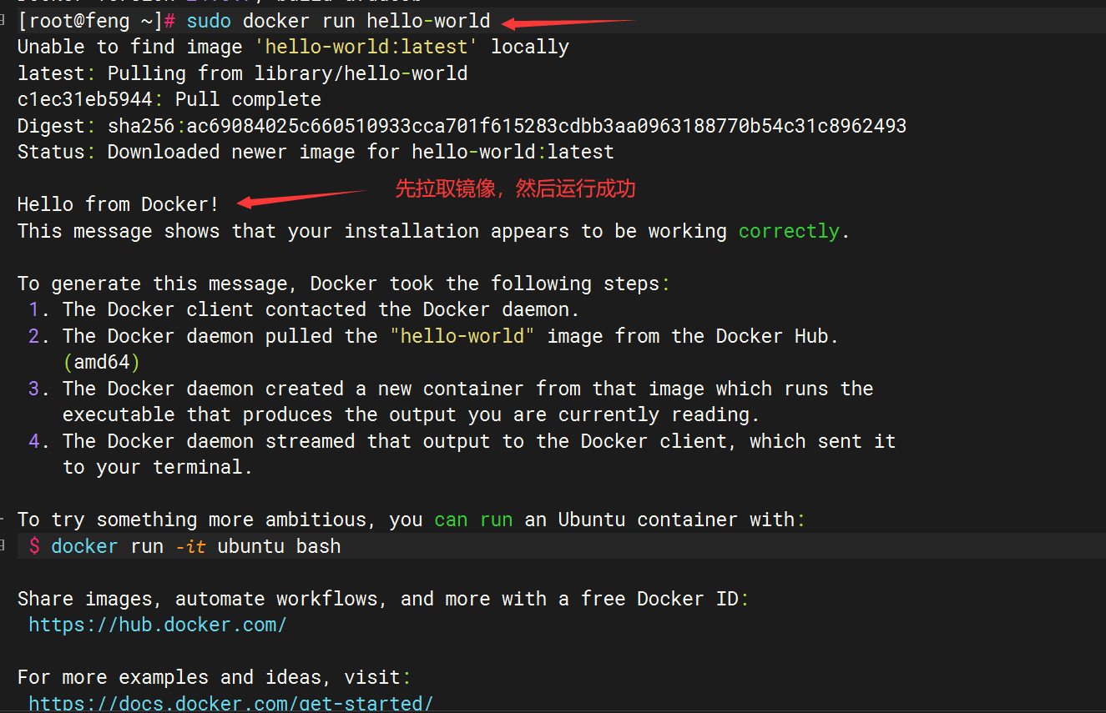Screen dimensions: 1106x713
Task: Click the green words 'can run'
Action: (473, 520)
